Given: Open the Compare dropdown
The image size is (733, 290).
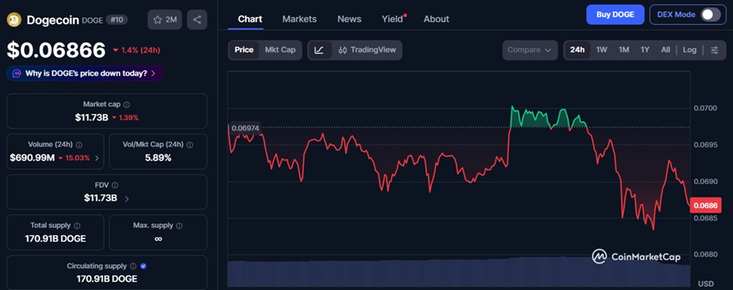Looking at the screenshot, I should [x=530, y=50].
